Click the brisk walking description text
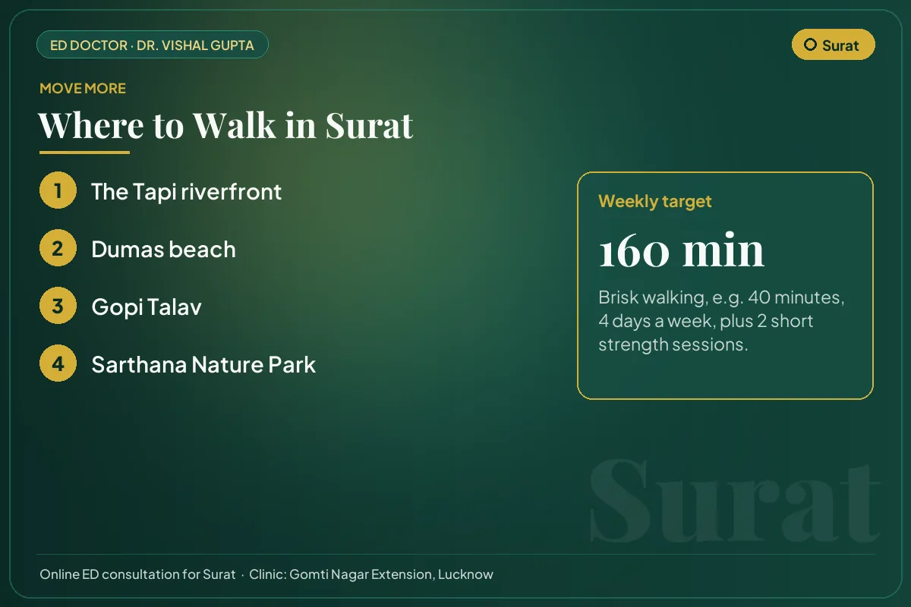The width and height of the screenshot is (911, 607). pyautogui.click(x=721, y=321)
